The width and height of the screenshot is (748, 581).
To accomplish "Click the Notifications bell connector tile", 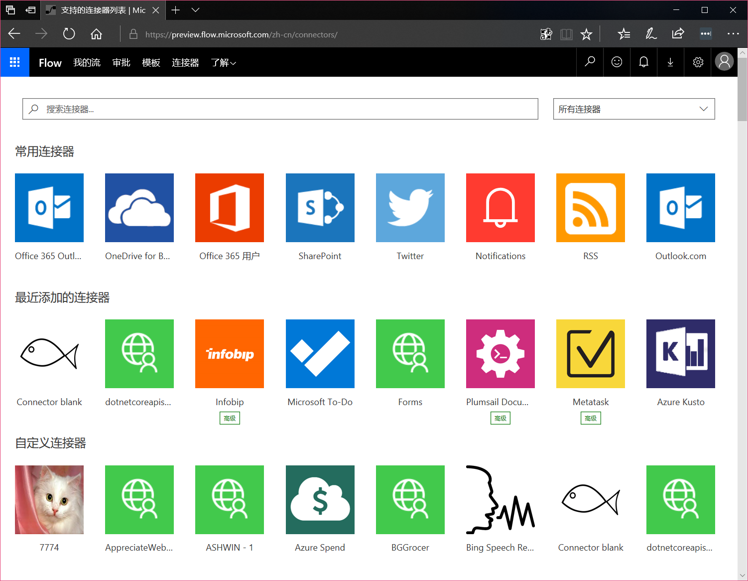I will tap(500, 208).
